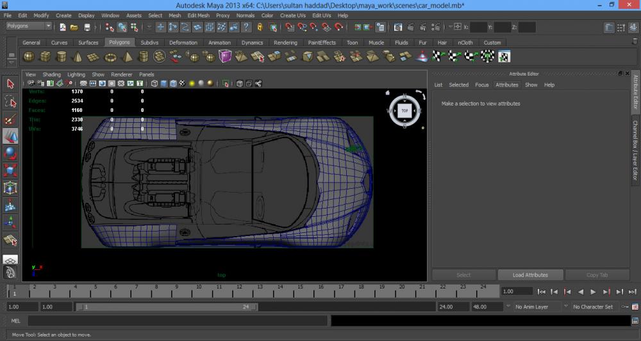Click the Load Attributes button

tap(530, 275)
